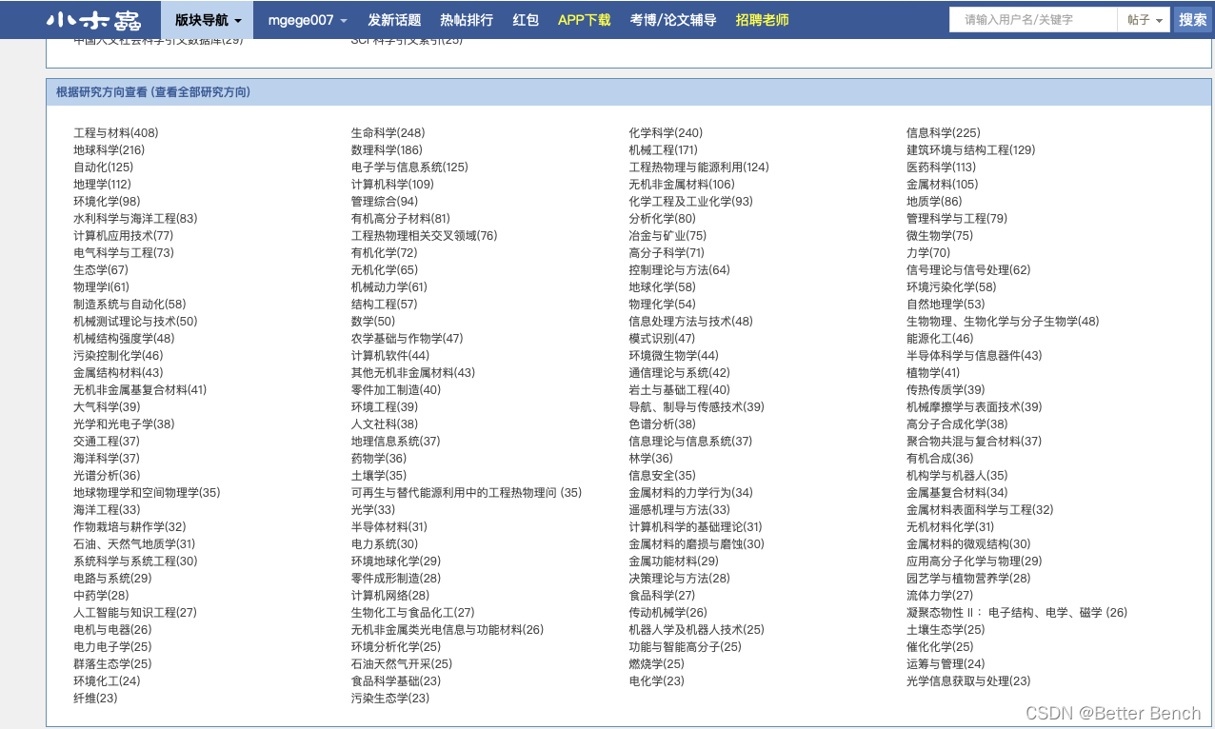View 计算机科学(109) direction
This screenshot has width=1215, height=729.
coord(392,185)
